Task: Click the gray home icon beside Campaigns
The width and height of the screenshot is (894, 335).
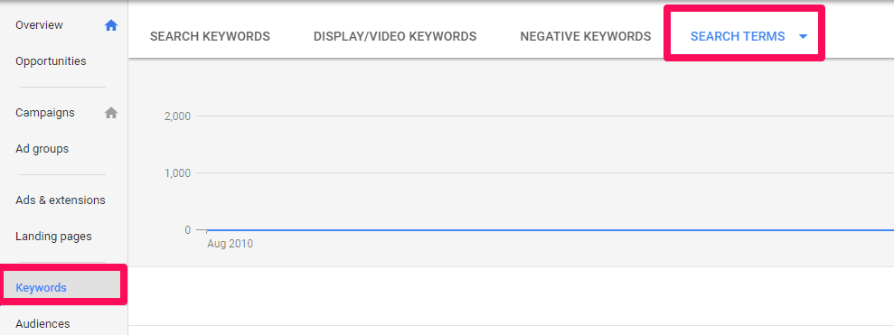Action: tap(111, 113)
